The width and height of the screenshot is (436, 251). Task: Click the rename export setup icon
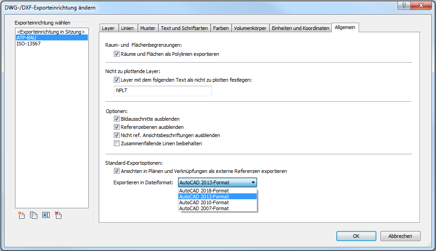46,216
